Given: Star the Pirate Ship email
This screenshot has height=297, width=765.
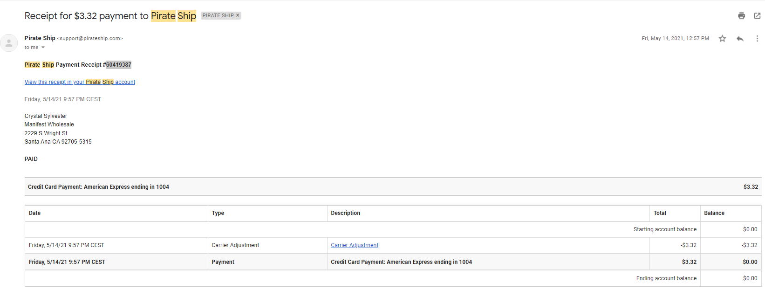Looking at the screenshot, I should [x=722, y=39].
